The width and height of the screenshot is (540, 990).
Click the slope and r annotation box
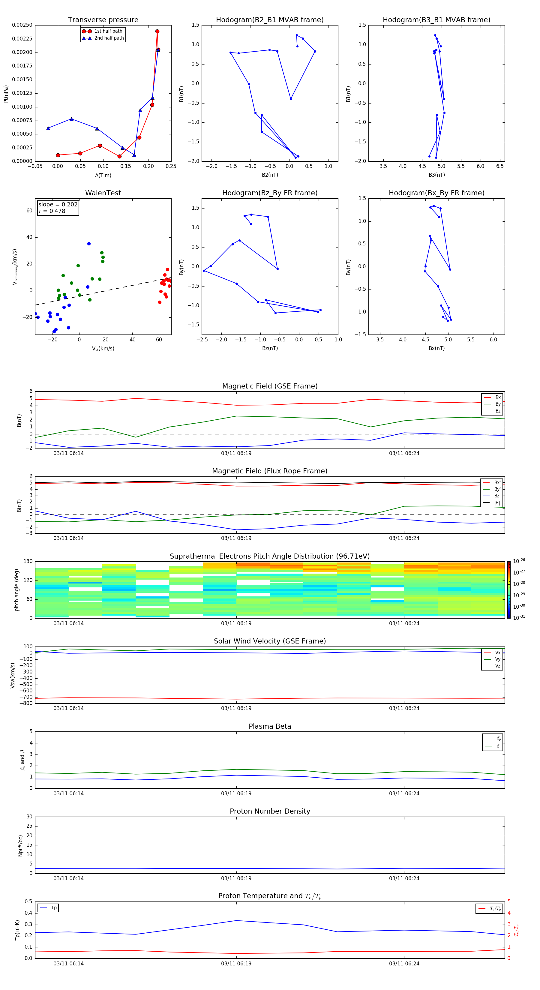tap(58, 208)
